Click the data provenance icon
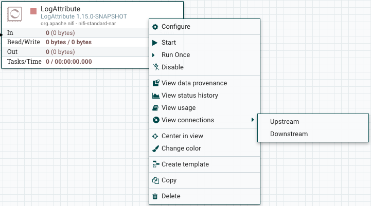The width and height of the screenshot is (371, 206). coord(156,83)
